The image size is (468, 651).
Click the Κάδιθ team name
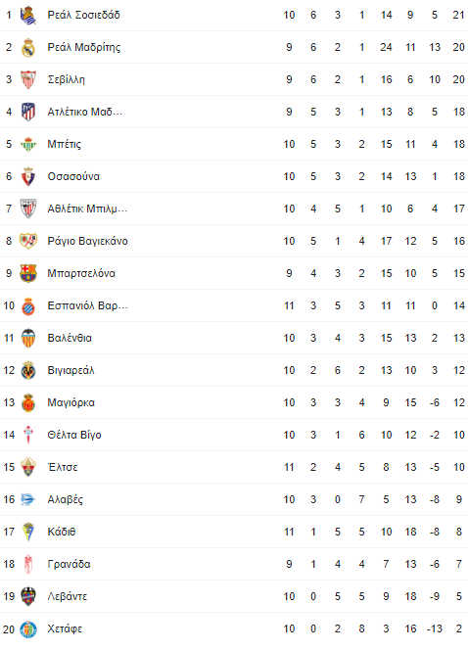pyautogui.click(x=62, y=532)
